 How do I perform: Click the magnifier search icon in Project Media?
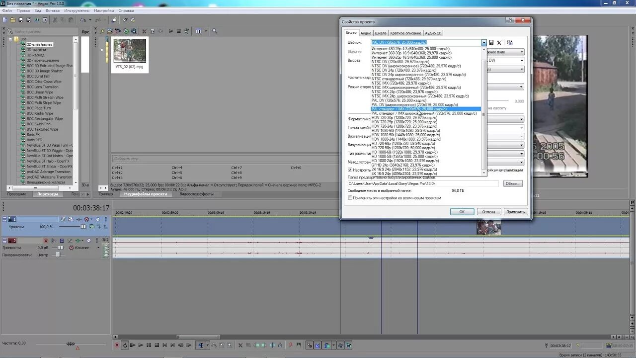click(x=215, y=31)
